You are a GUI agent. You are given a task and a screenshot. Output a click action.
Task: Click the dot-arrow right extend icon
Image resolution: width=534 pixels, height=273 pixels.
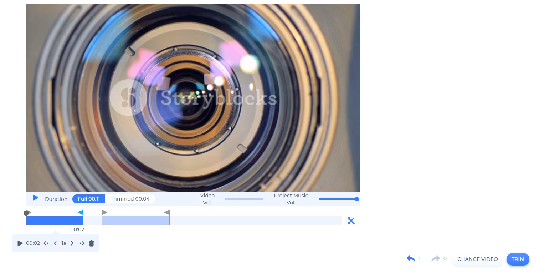(x=82, y=243)
